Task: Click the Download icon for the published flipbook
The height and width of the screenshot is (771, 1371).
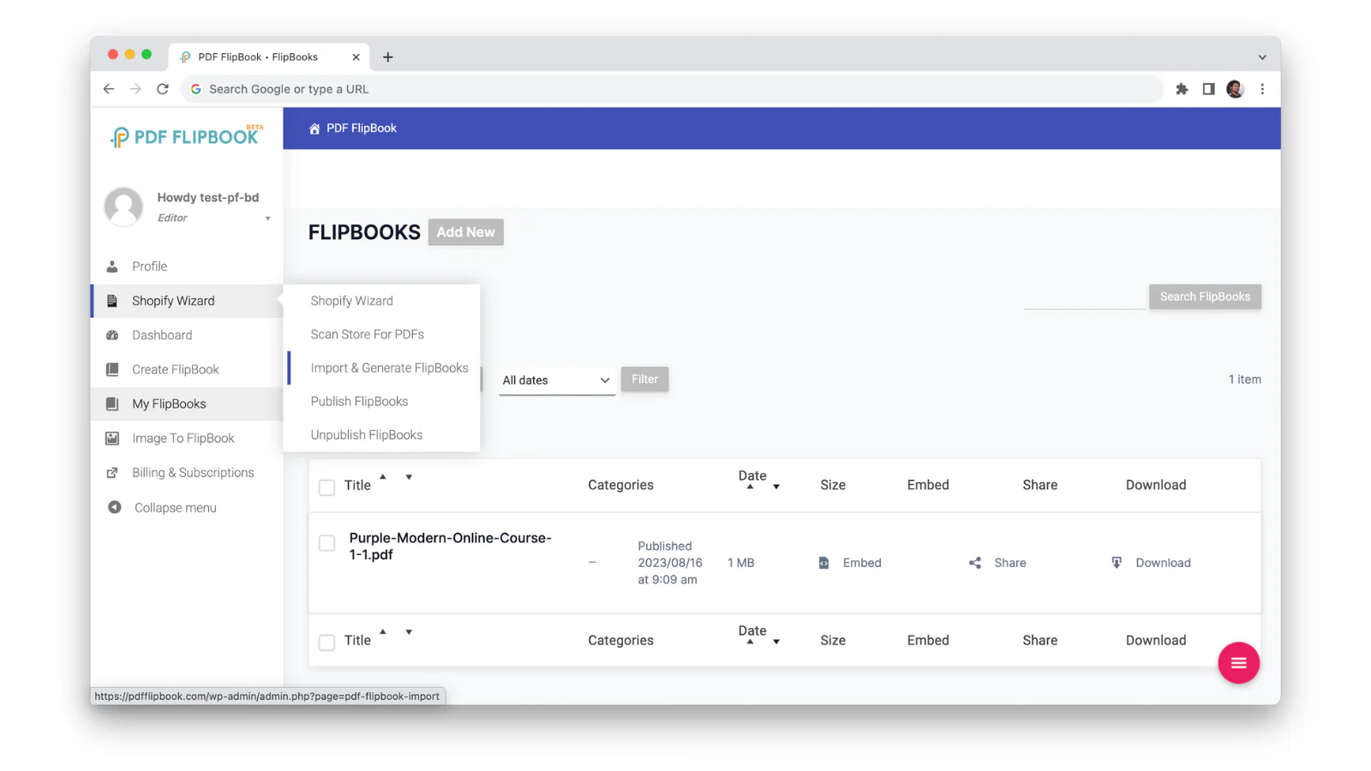Action: tap(1117, 563)
